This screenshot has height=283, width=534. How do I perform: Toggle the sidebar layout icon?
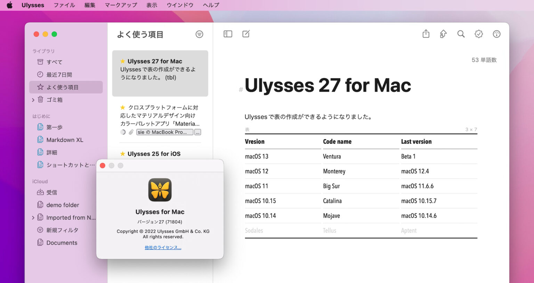(228, 34)
